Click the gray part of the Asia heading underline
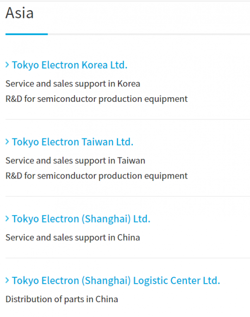250x317 pixels. coord(149,34)
